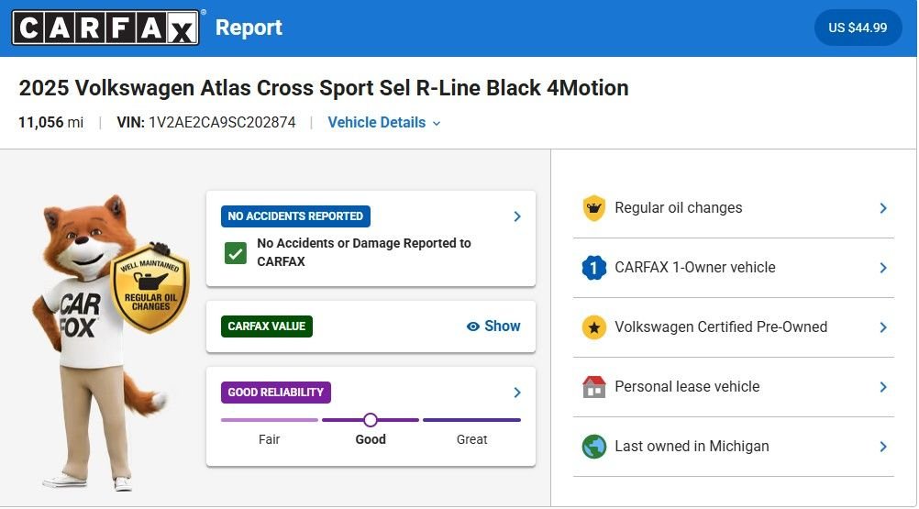Viewport: 919px width, 509px height.
Task: Open the CARFAX 1-Owner vehicle link
Action: [695, 268]
